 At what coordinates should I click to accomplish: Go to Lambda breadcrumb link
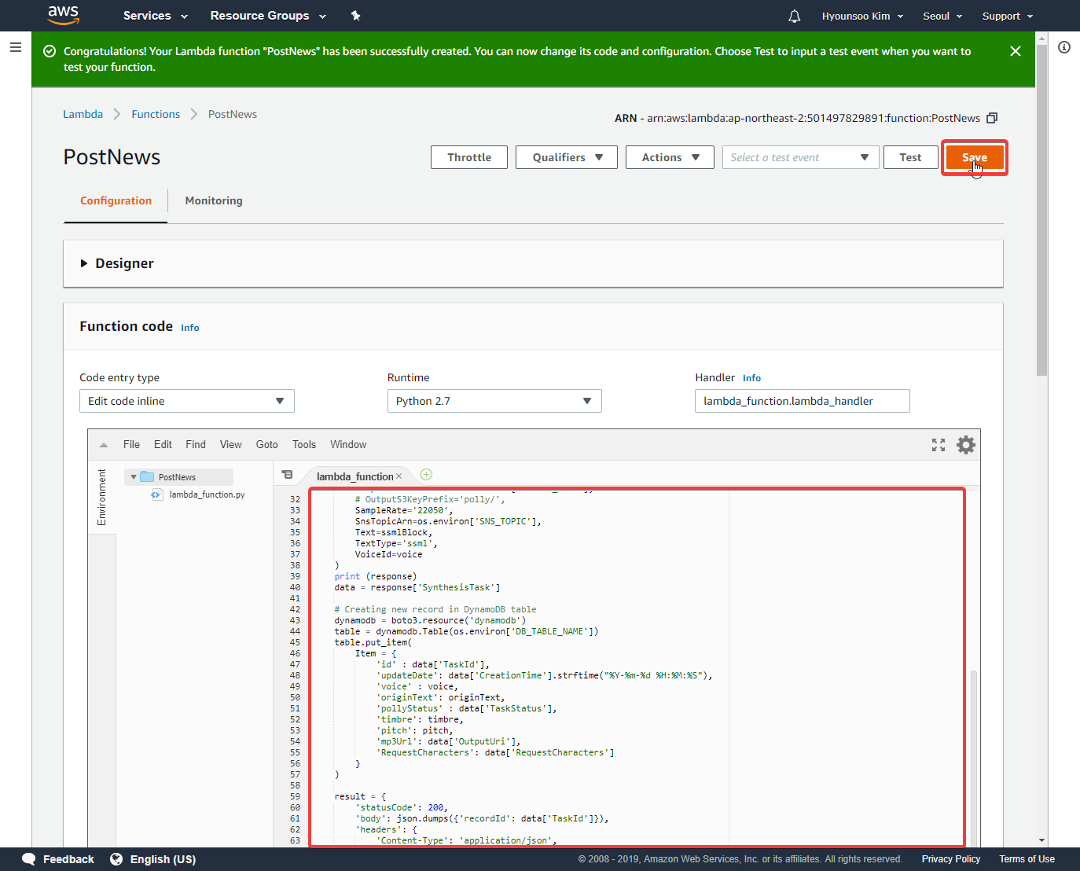pyautogui.click(x=83, y=114)
